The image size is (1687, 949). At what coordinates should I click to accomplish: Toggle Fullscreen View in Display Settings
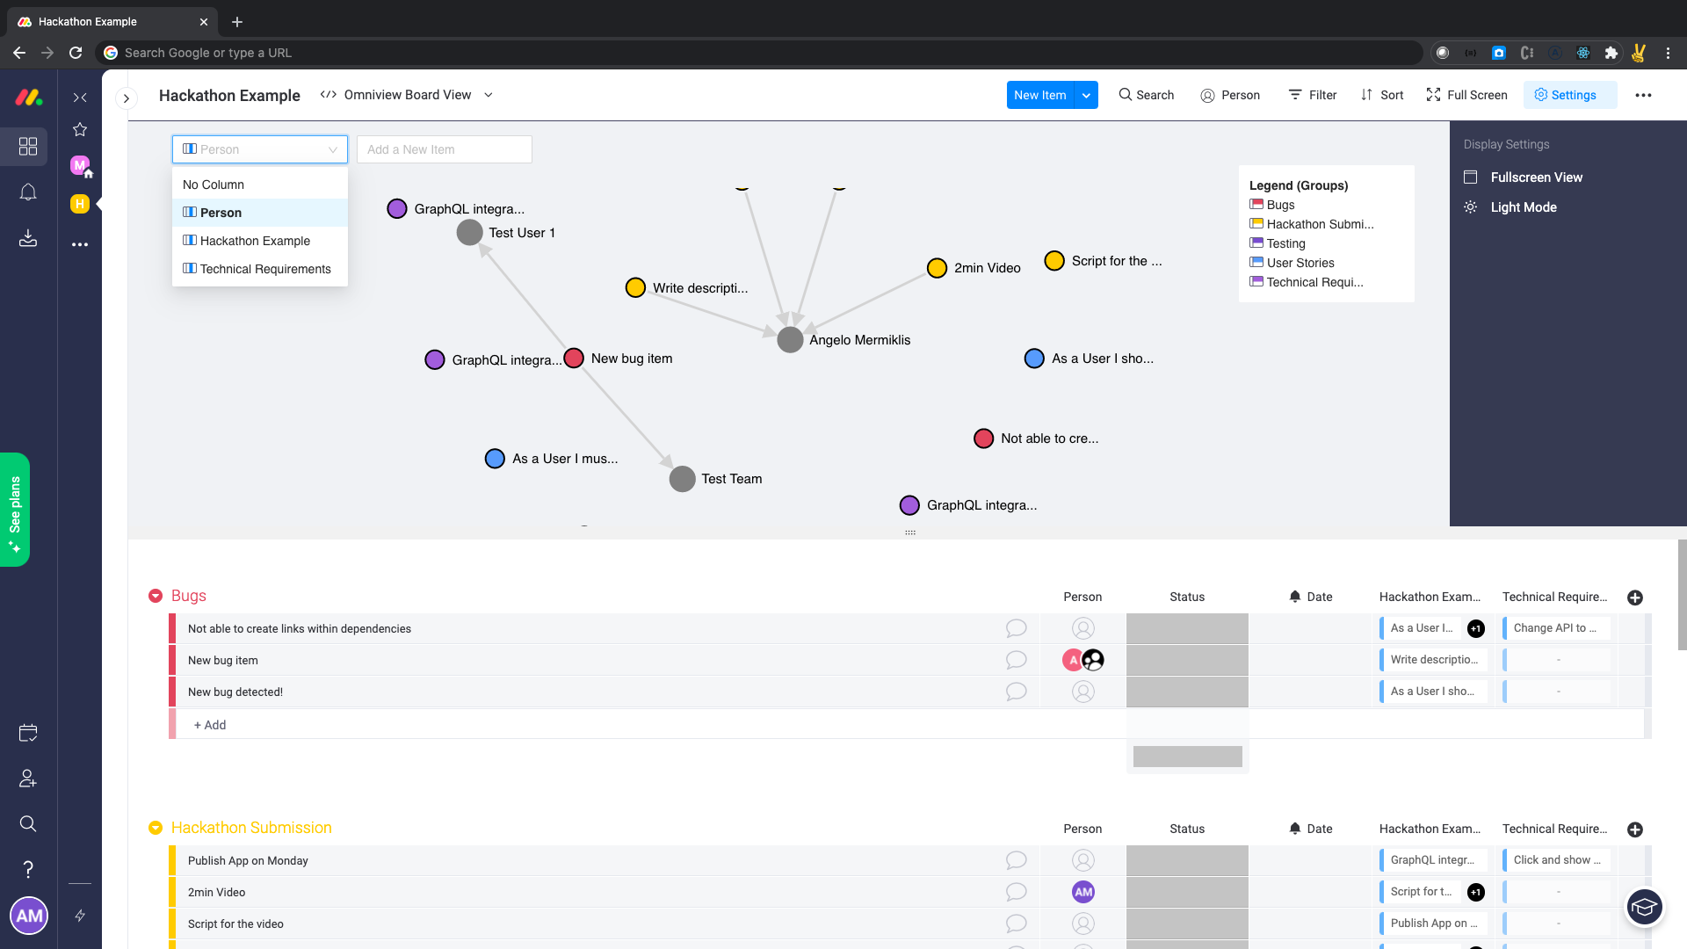click(1535, 177)
